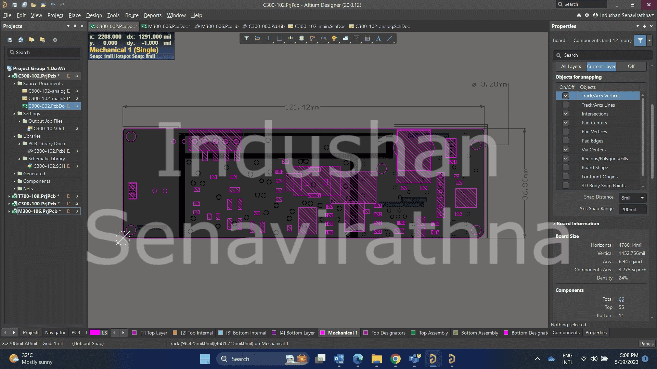
Task: Click the LS layer set button
Action: [x=104, y=332]
